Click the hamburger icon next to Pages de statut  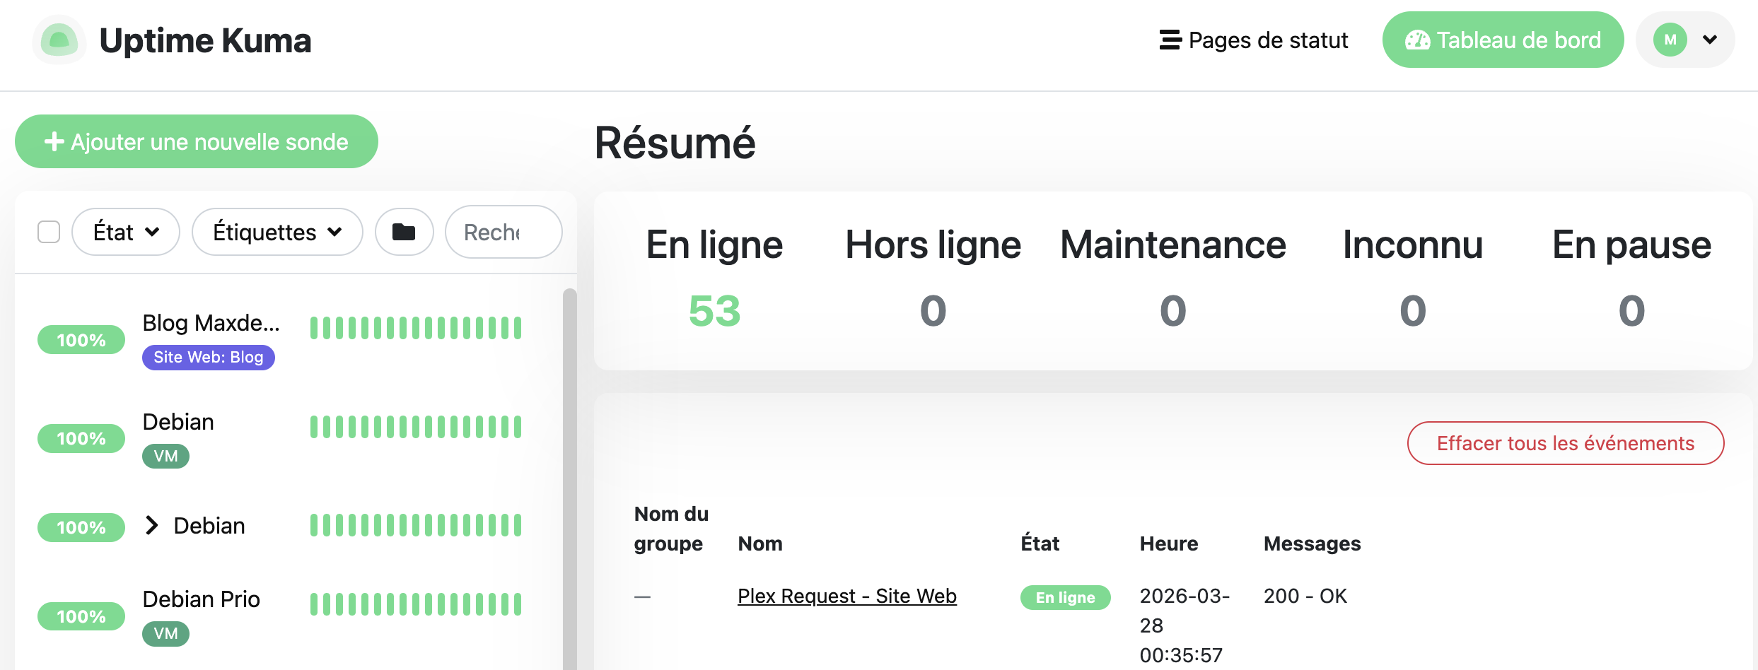(1170, 40)
